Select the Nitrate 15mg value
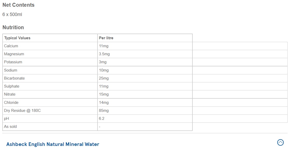The height and width of the screenshot is (148, 292). 104,94
